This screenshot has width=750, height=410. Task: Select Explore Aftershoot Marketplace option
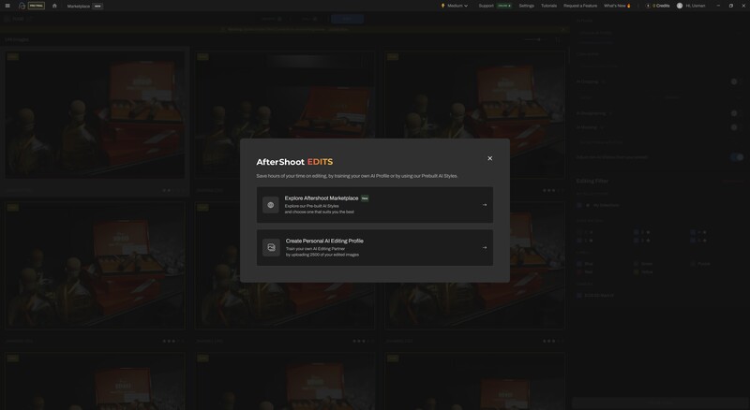tap(374, 204)
